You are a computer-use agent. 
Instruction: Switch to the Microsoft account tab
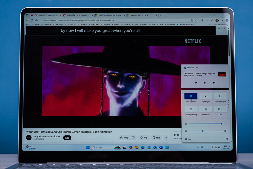pos(142,15)
